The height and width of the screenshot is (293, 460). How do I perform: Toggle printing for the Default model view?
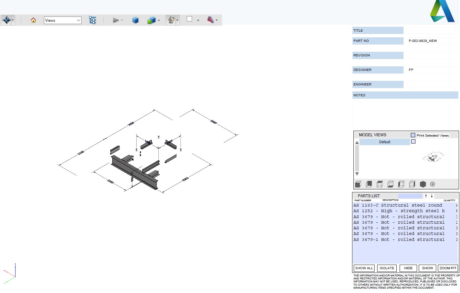413,141
